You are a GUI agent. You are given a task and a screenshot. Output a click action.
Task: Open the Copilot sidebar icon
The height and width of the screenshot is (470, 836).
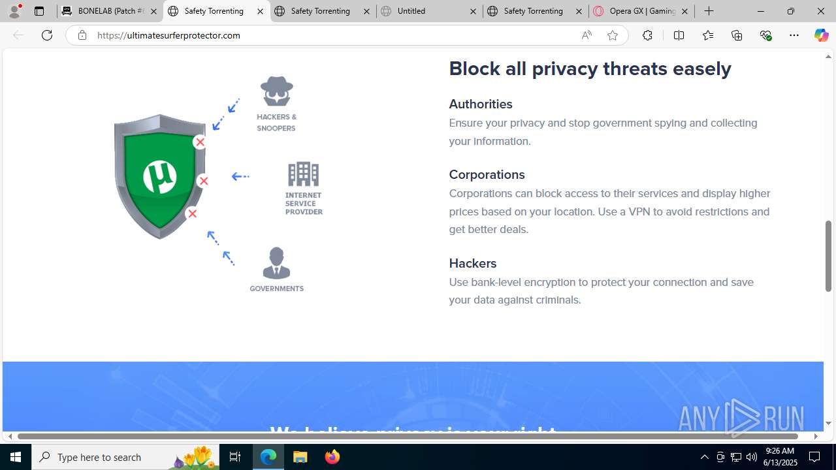[x=821, y=35]
